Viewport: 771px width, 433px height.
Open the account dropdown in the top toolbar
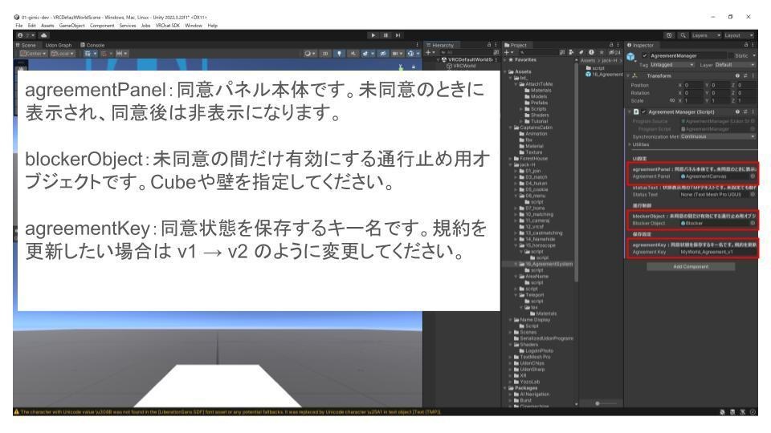coord(27,35)
